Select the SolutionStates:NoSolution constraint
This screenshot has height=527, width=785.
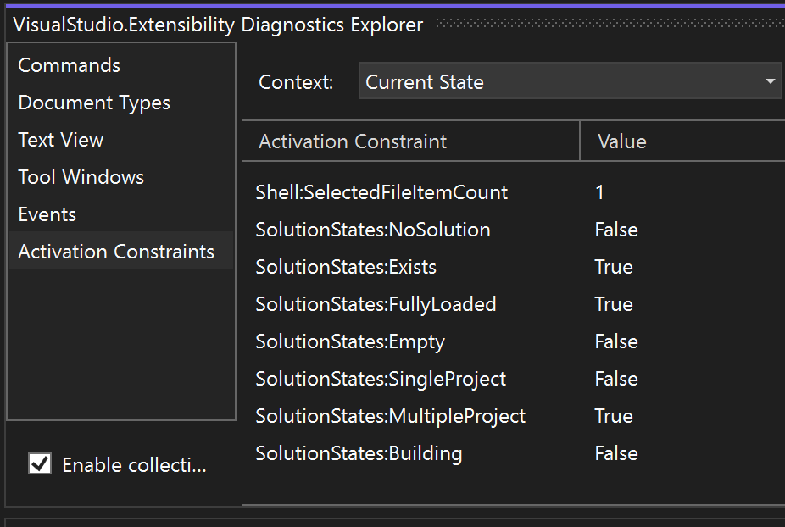(373, 230)
